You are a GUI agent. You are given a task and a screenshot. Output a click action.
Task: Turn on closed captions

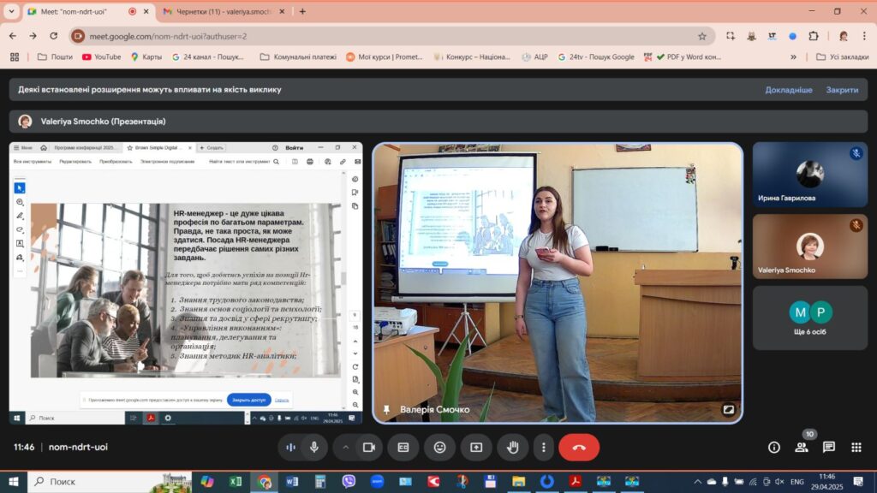pyautogui.click(x=403, y=447)
